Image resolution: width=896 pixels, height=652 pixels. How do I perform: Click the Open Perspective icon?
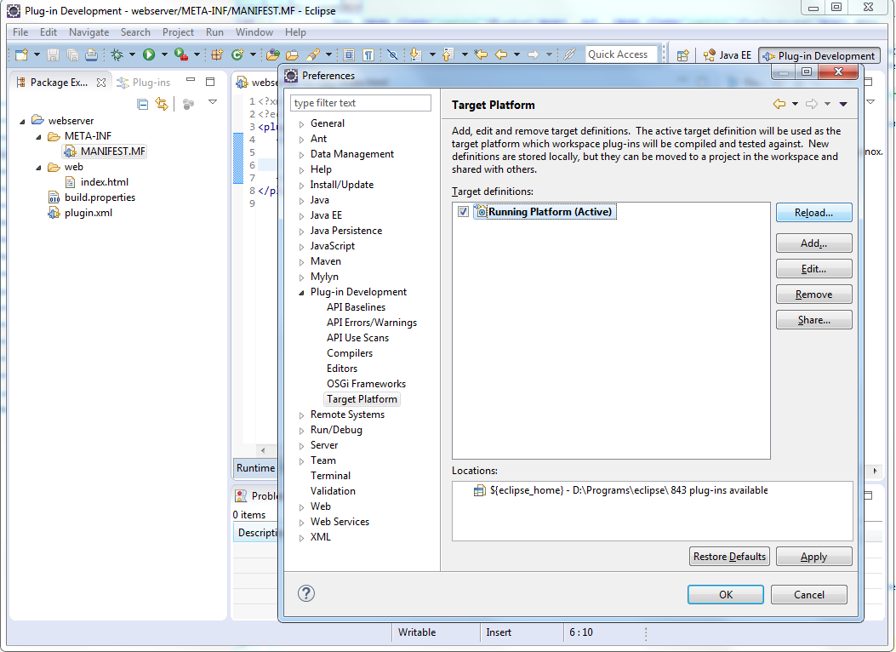(683, 55)
